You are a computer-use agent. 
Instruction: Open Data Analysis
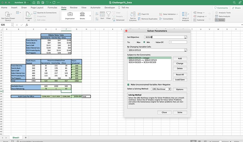click(223, 16)
